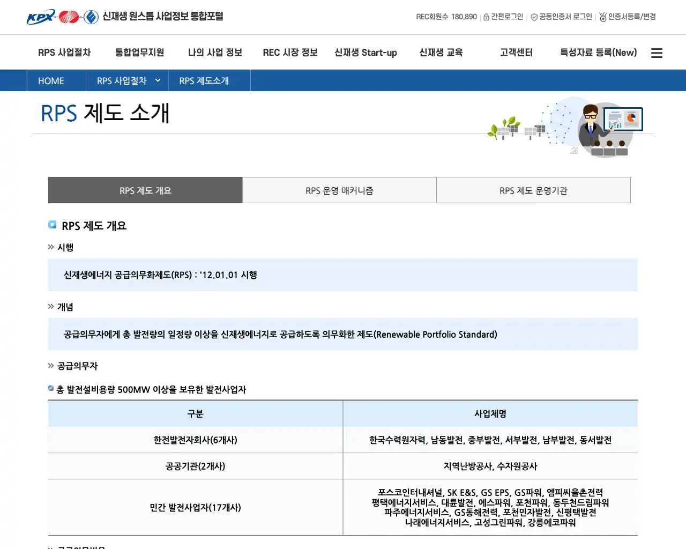Click the RPS 제도 소개 page title
This screenshot has width=686, height=549.
105,113
